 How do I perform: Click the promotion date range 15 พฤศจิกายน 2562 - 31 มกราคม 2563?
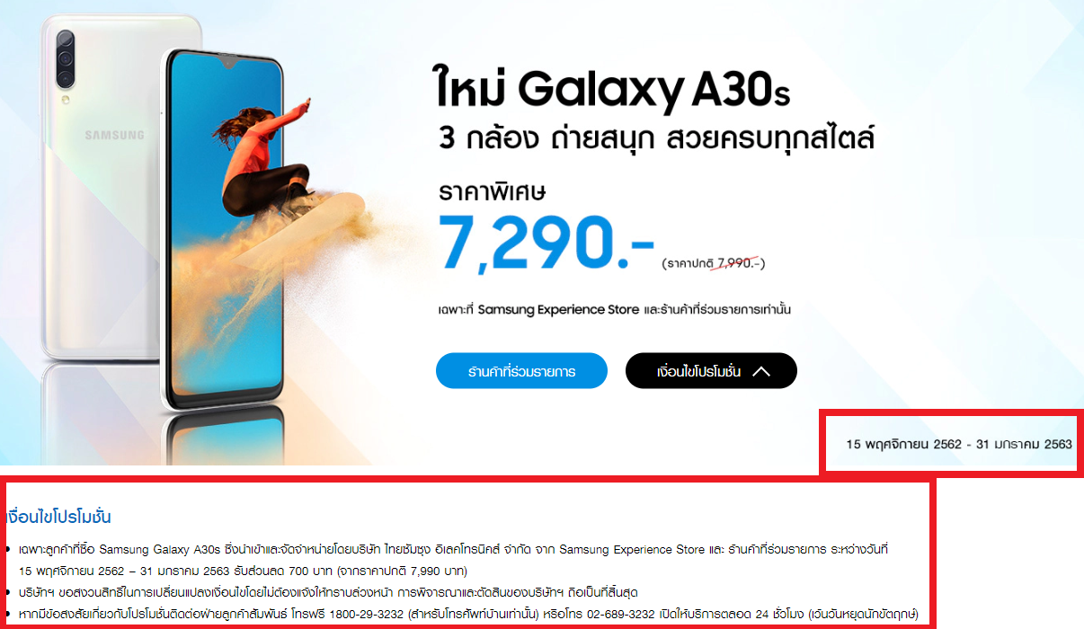(959, 444)
